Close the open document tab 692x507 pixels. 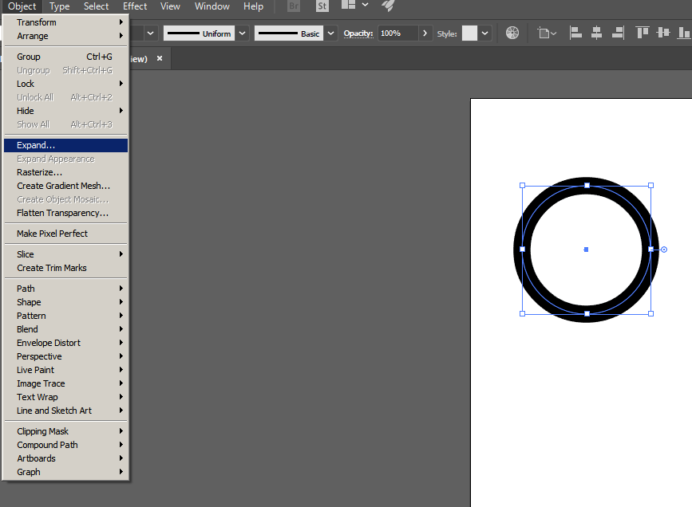160,58
